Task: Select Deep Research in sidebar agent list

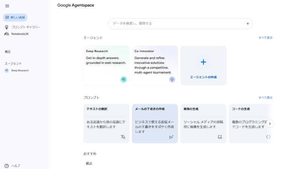Action: pyautogui.click(x=20, y=70)
